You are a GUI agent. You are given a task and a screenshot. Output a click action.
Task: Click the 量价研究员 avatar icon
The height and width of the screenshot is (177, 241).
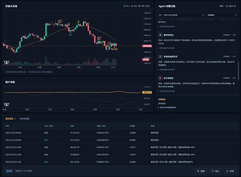click(160, 35)
